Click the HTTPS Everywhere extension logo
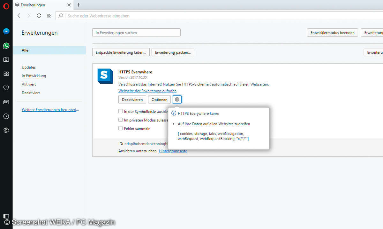Screen dimensions: 383x229 (x=105, y=76)
